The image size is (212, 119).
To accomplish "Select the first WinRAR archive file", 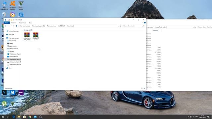I will click(x=27, y=36).
